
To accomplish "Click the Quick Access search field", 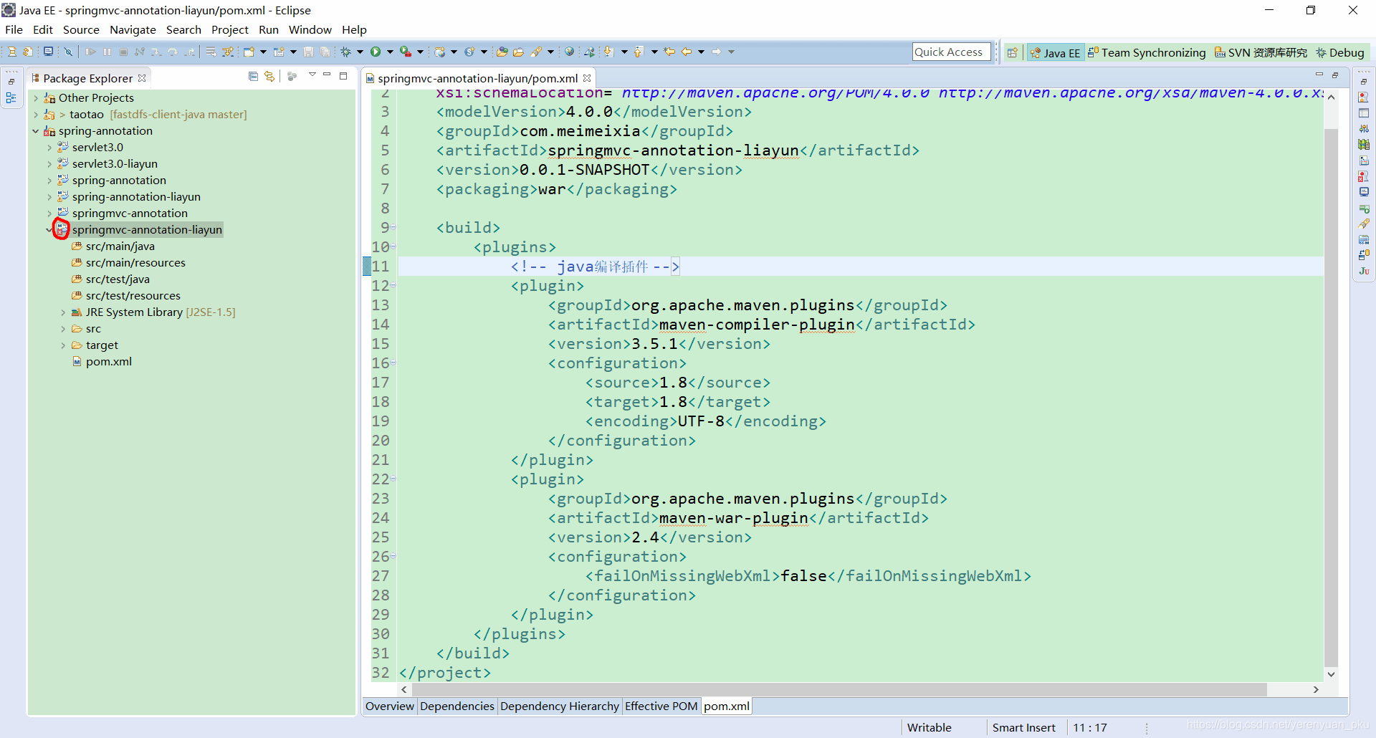I will click(x=951, y=52).
